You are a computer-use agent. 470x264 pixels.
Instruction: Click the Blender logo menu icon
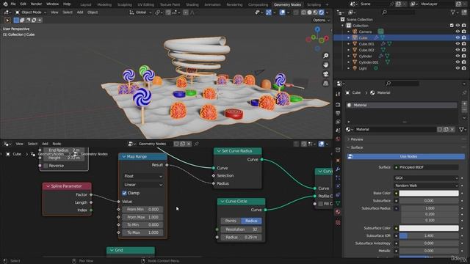point(5,4)
